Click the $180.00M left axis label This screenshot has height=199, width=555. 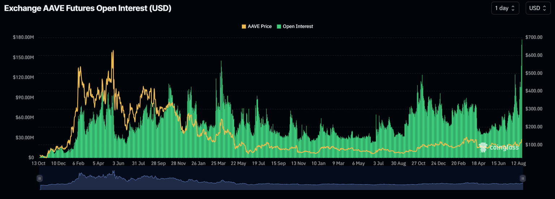[x=23, y=37]
